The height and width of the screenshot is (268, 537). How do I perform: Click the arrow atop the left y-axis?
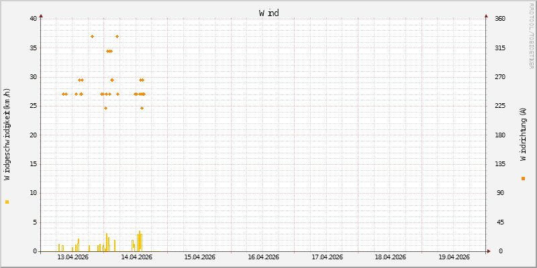click(x=41, y=15)
